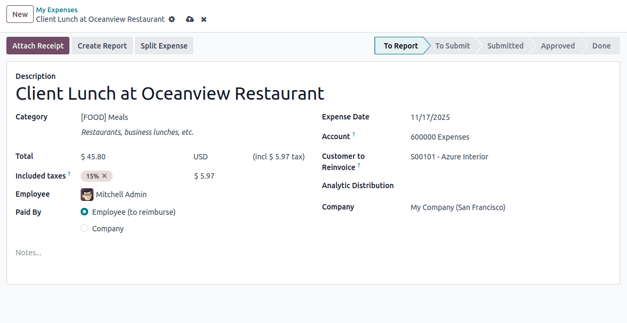The height and width of the screenshot is (323, 627).
Task: Open the Account field help icon
Action: pyautogui.click(x=354, y=134)
